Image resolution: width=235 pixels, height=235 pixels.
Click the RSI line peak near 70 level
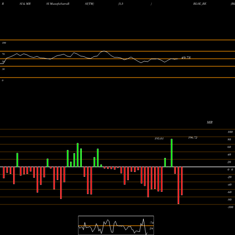tap(104, 51)
